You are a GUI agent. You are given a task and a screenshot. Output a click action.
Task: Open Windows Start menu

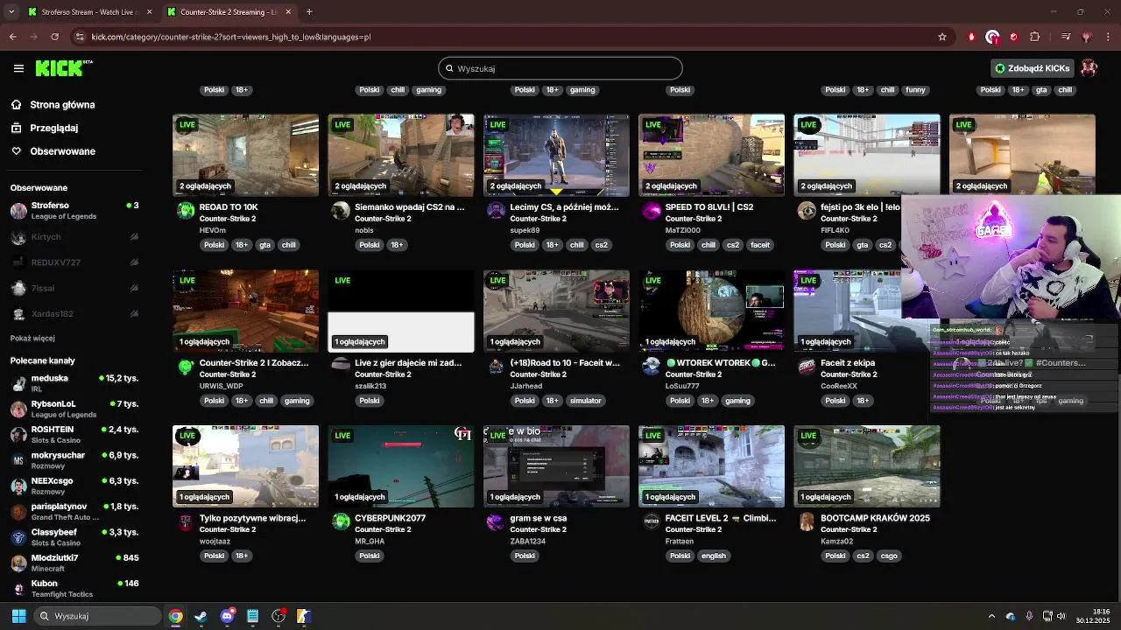[x=18, y=616]
